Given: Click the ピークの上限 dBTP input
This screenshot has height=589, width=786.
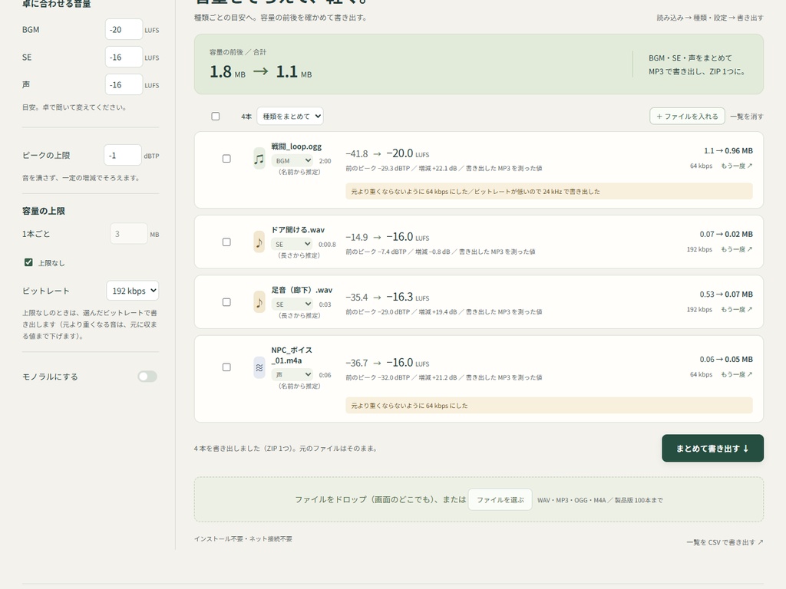Looking at the screenshot, I should (123, 155).
